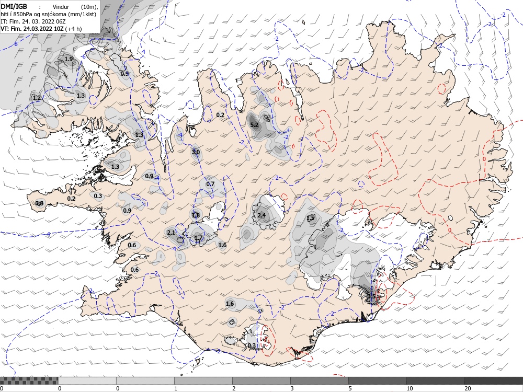
Task: Select the legend scale label 2
Action: [x=234, y=388]
